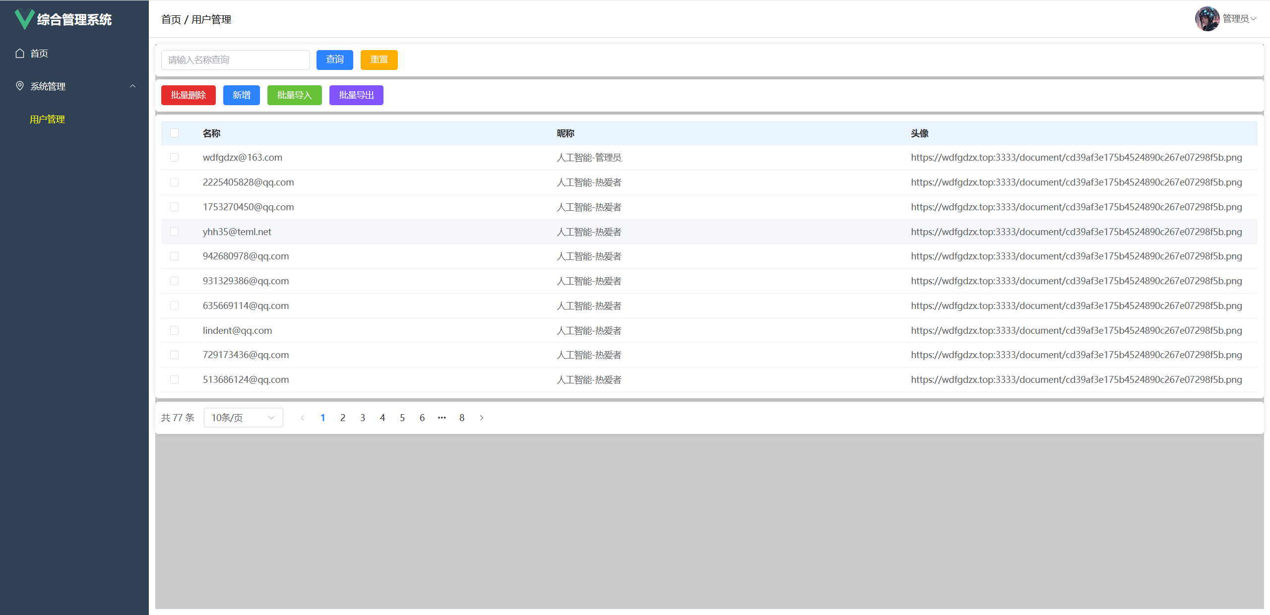Click the previous page left arrow
1270x615 pixels.
pos(303,418)
